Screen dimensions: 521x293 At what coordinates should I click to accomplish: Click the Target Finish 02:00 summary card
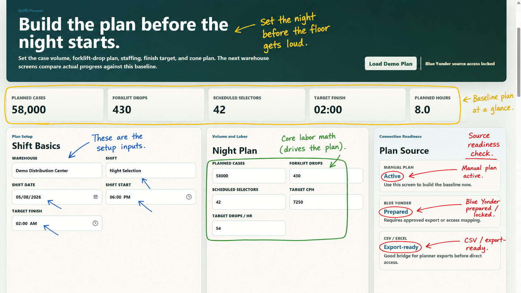pos(357,105)
